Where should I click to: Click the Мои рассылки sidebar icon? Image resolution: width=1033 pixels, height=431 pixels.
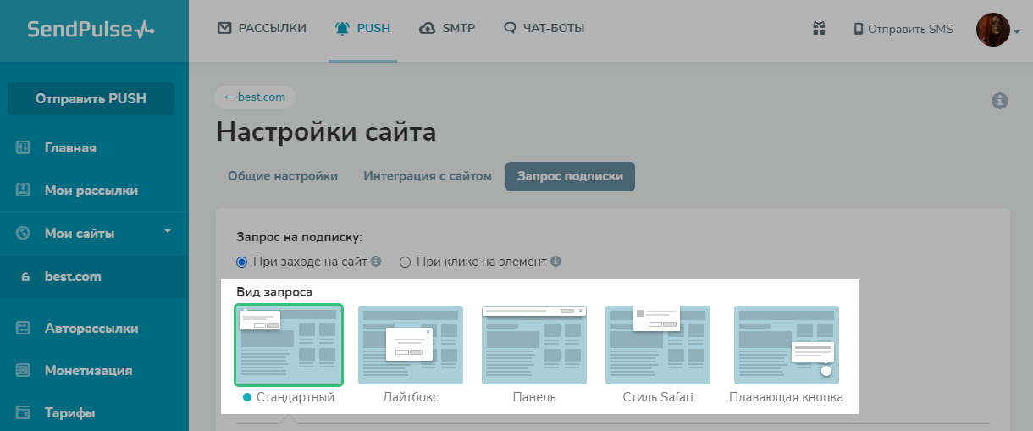24,191
